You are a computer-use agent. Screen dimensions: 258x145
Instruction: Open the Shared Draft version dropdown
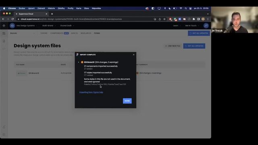67,26
